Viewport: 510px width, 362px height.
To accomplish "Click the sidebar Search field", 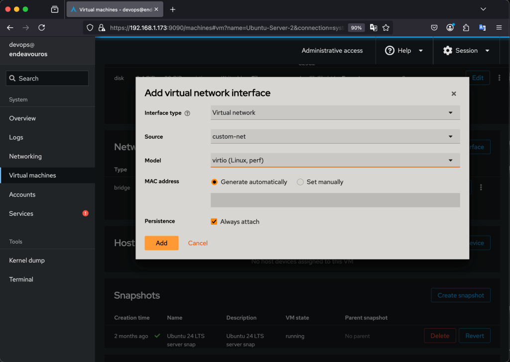I will click(47, 79).
